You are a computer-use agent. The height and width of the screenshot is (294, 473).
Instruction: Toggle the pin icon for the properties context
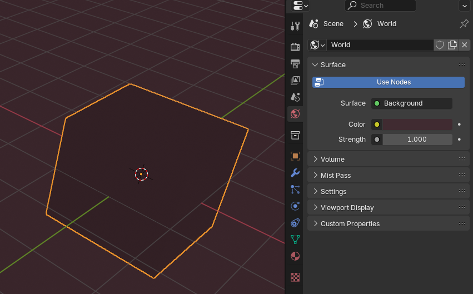tap(464, 24)
